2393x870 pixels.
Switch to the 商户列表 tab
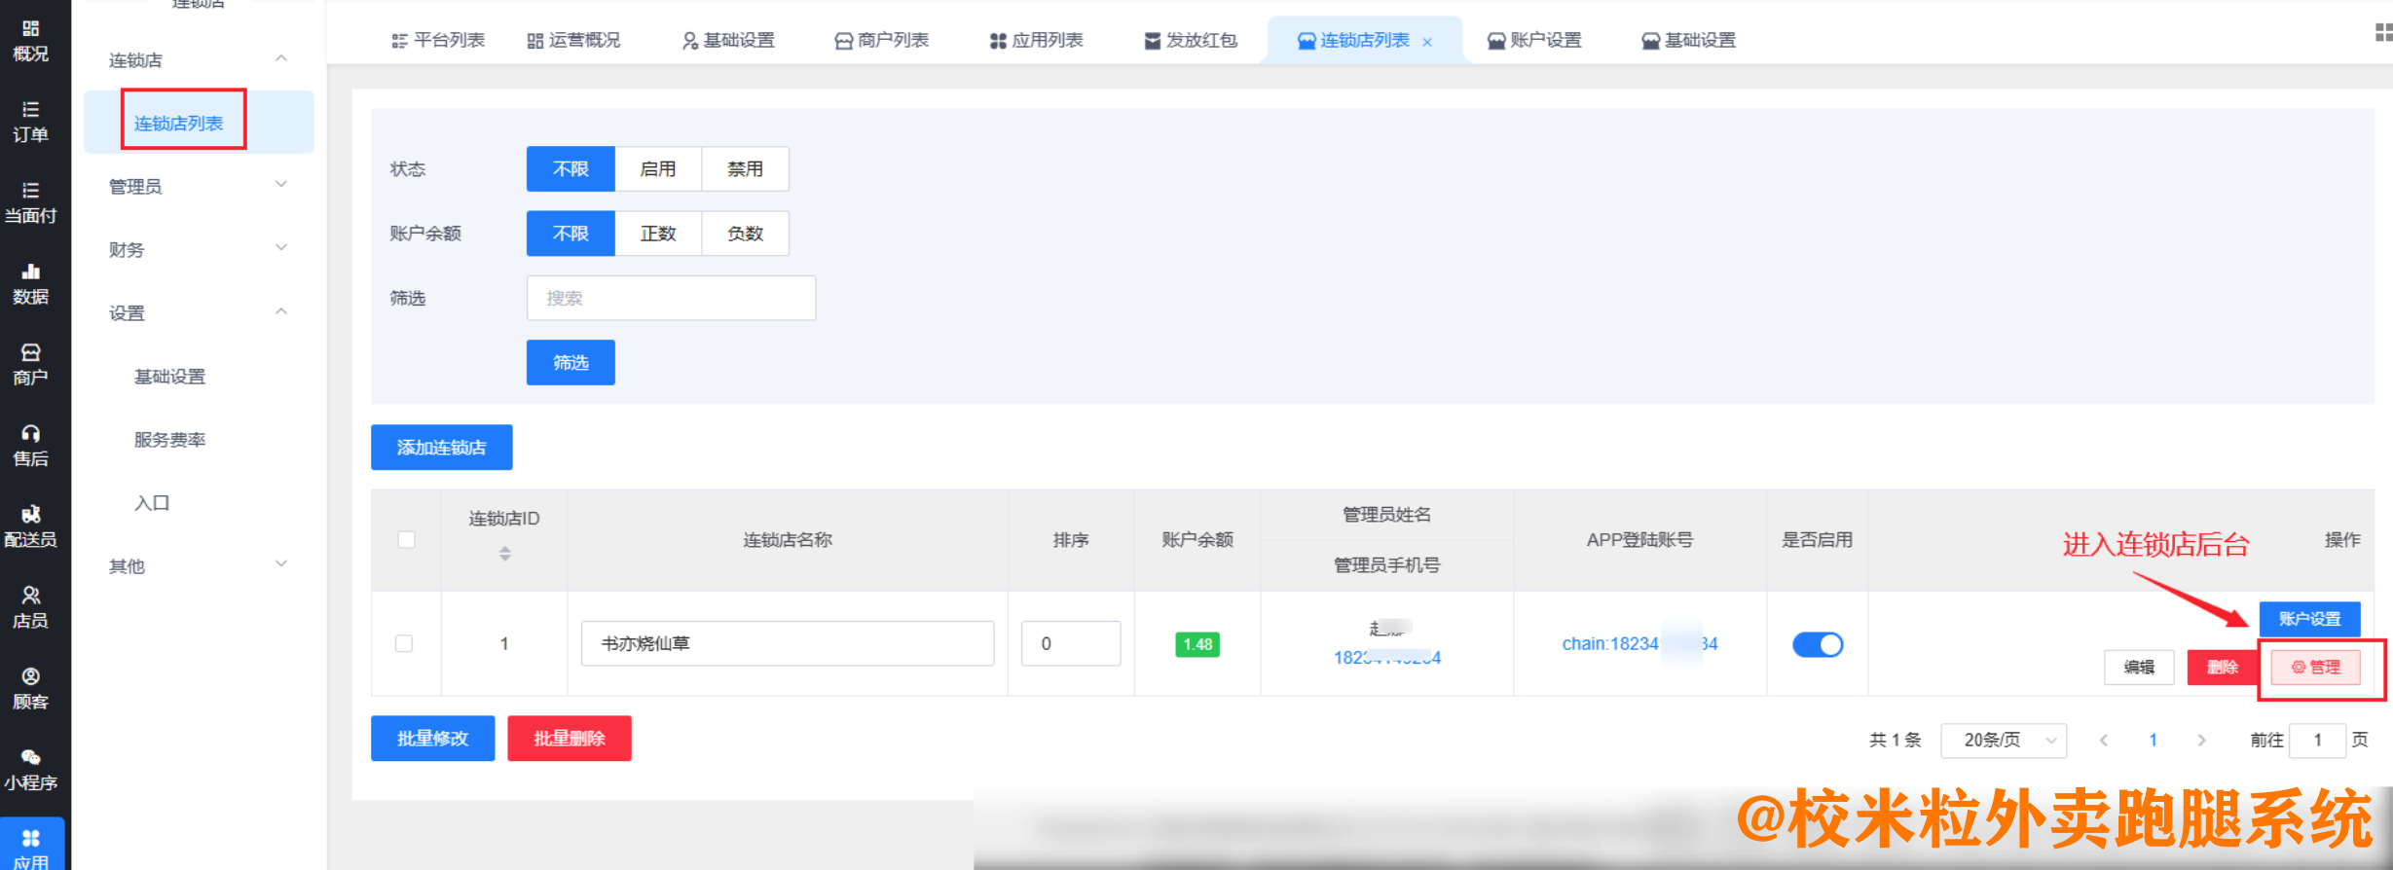(881, 40)
